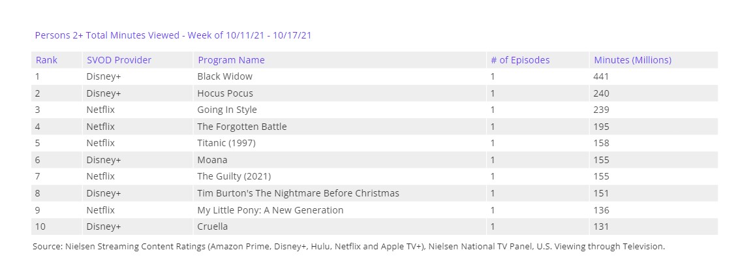753x280 pixels.
Task: Click The Forgotten Battle entry
Action: [242, 127]
